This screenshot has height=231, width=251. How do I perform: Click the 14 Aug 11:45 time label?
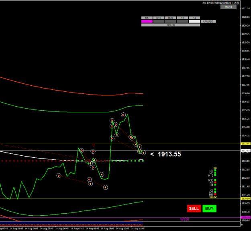[x=138, y=229]
